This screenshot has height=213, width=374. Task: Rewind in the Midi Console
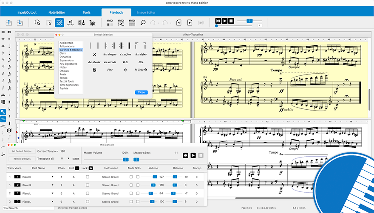point(186,155)
